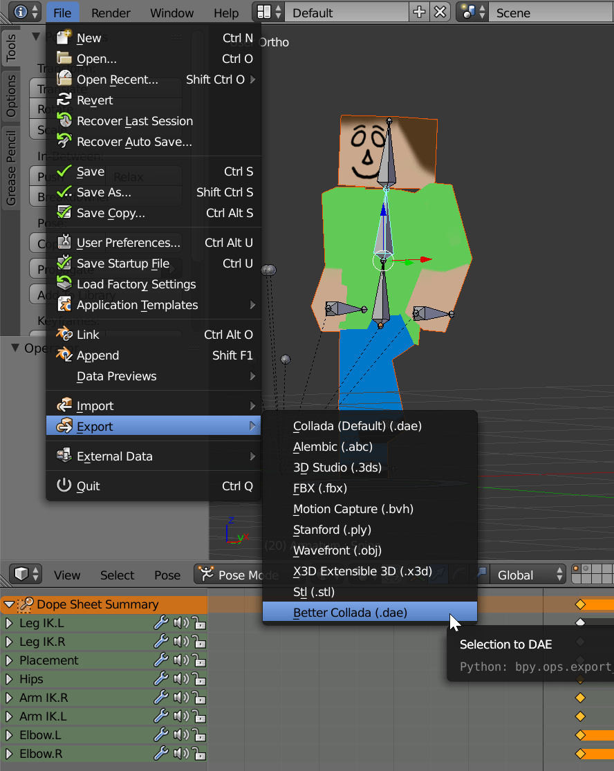The width and height of the screenshot is (614, 771).
Task: Collapse the Dope Sheet Summary triangle
Action: click(x=8, y=604)
